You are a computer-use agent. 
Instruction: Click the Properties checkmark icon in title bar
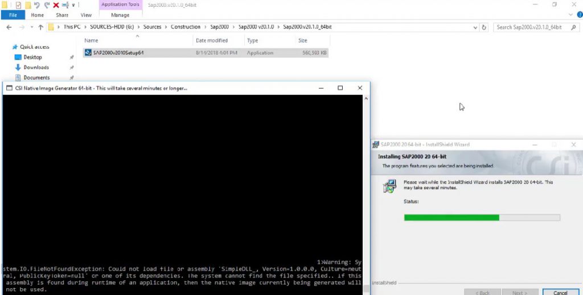click(x=18, y=5)
